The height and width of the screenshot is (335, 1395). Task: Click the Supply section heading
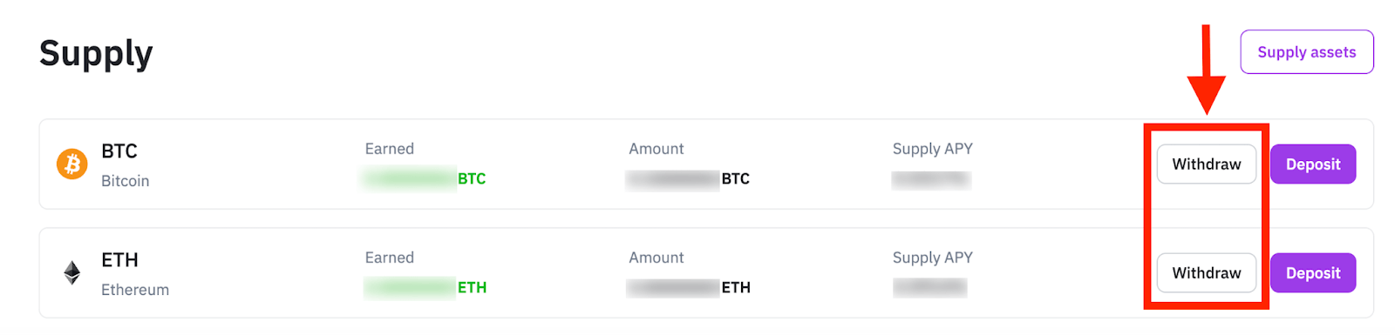(x=96, y=54)
